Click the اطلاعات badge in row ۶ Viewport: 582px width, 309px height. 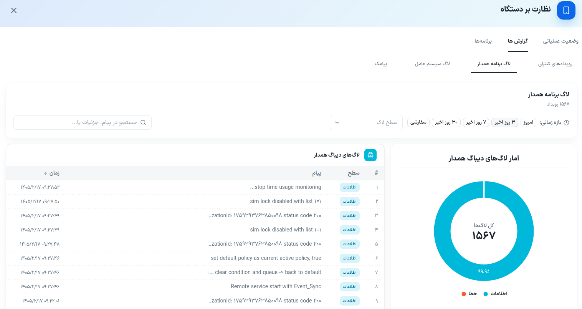click(x=350, y=258)
